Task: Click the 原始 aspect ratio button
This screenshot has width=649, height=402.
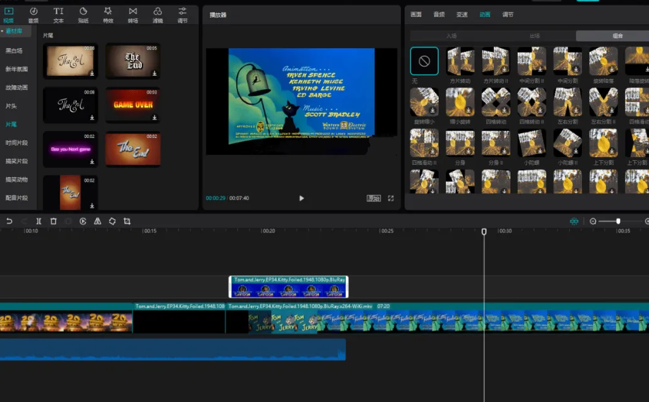Action: [374, 198]
